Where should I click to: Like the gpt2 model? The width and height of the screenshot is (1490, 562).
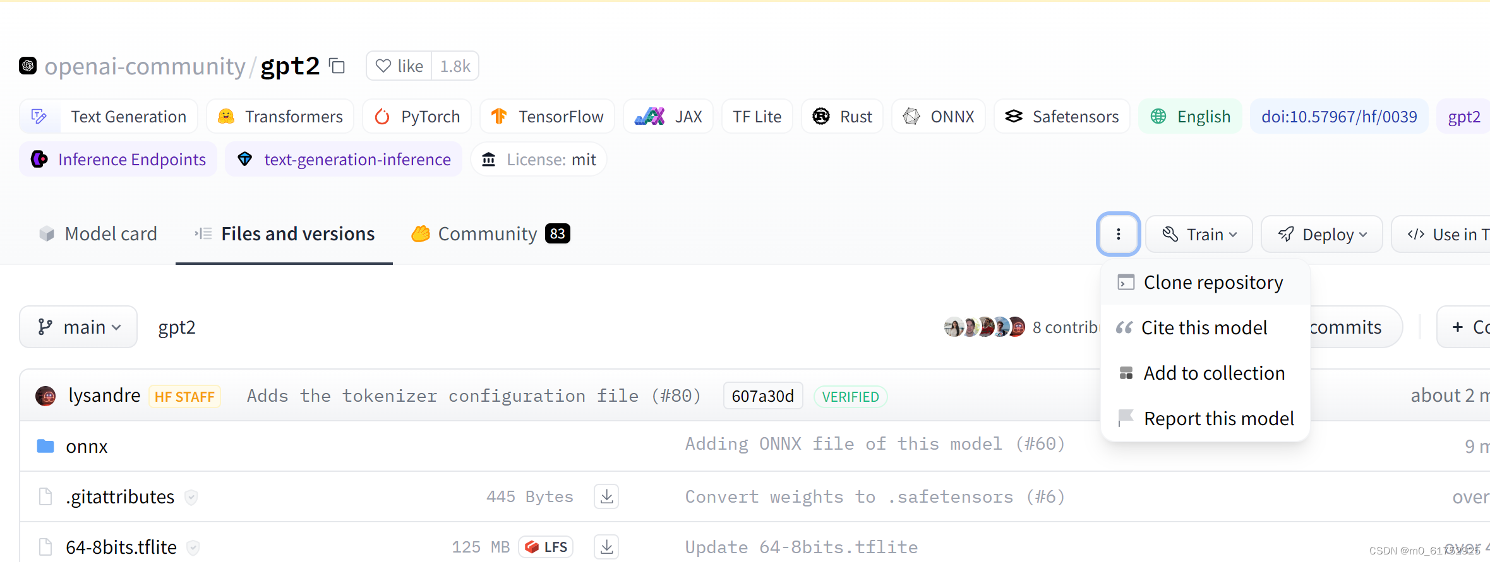coord(399,66)
